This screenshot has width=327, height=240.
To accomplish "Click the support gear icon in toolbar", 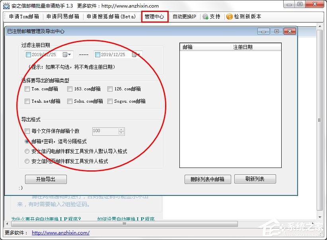I will click(x=205, y=17).
